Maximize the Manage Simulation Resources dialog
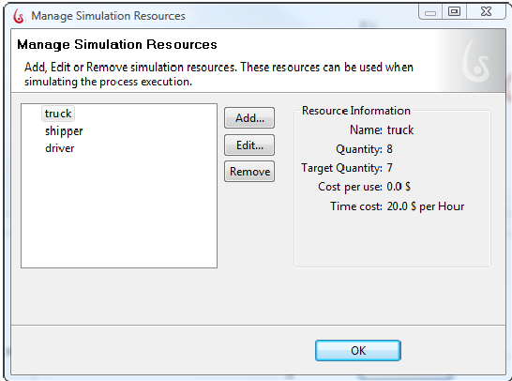Viewport: 512px width, 381px height. pos(454,12)
